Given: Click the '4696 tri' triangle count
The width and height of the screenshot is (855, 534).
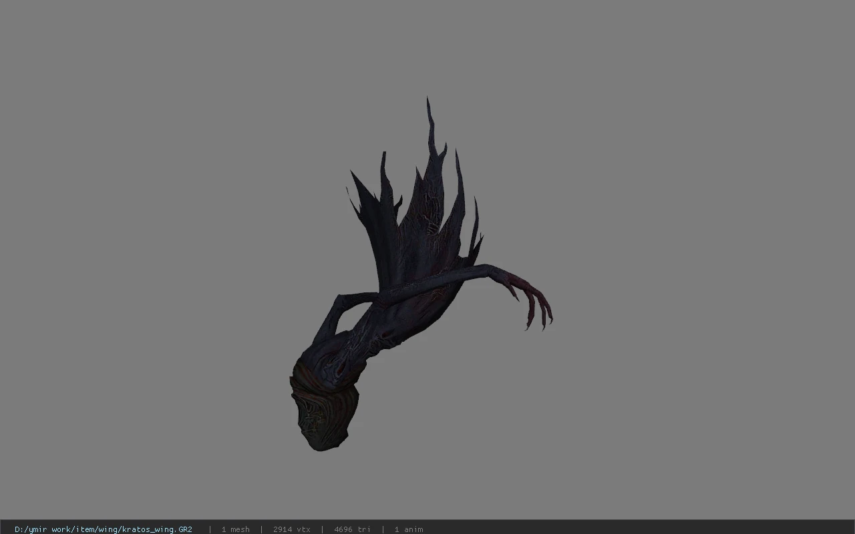Looking at the screenshot, I should 352,529.
